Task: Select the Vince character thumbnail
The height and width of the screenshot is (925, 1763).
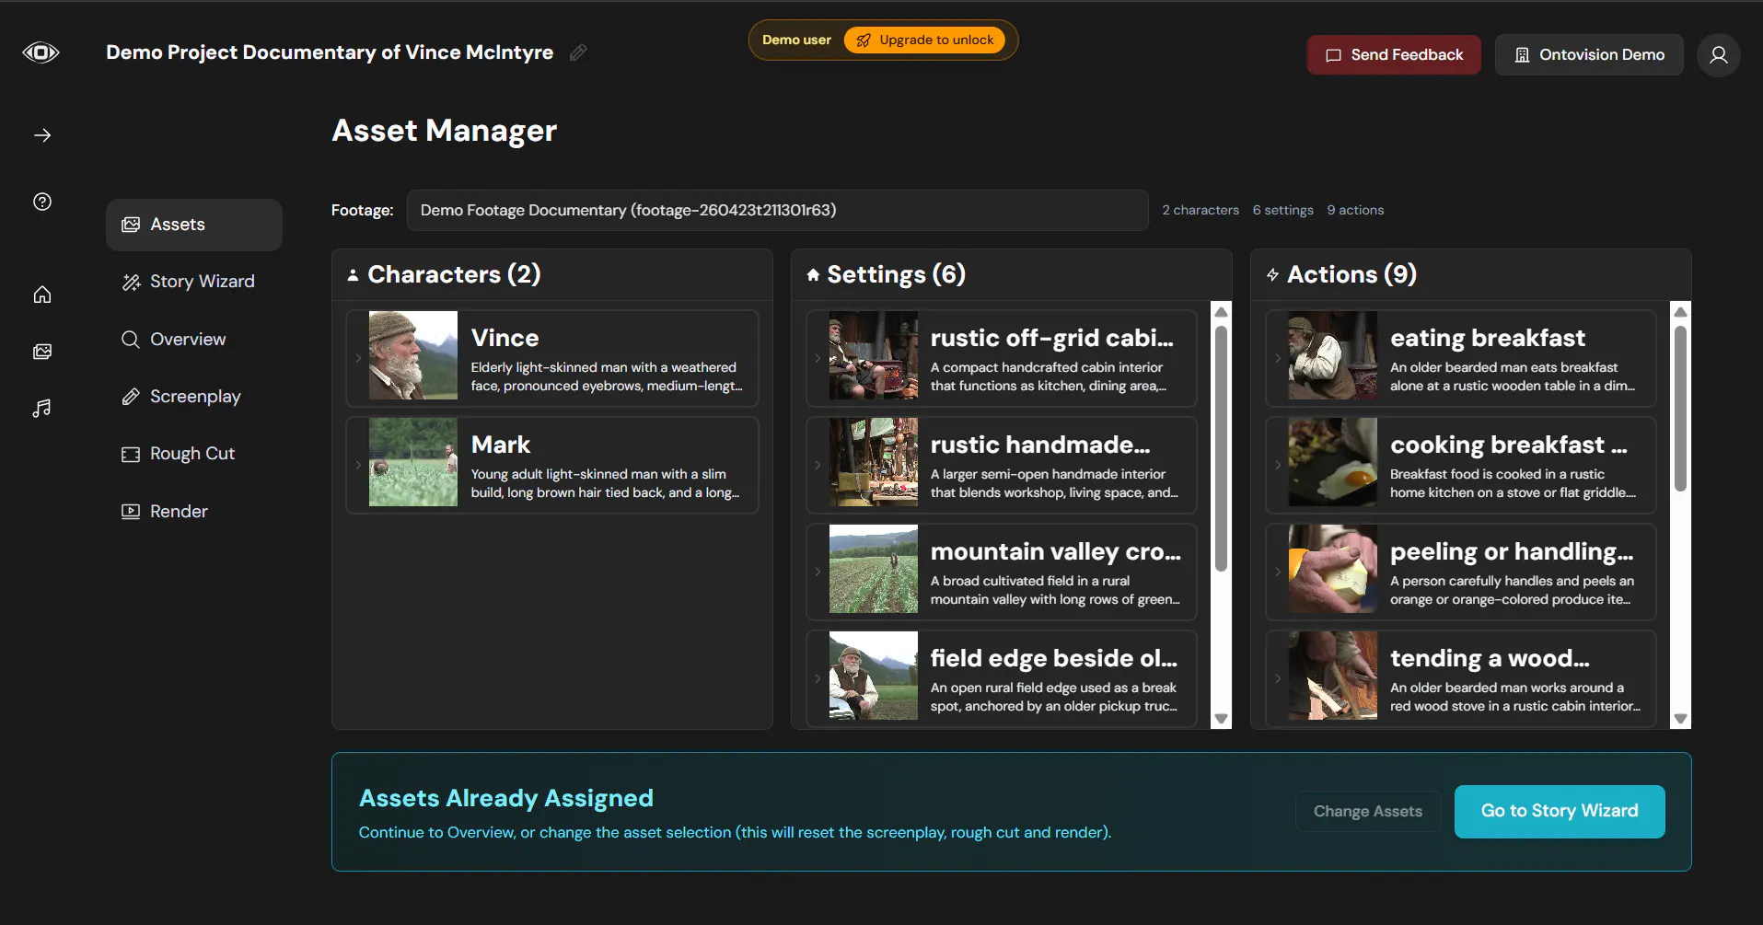Action: (x=413, y=355)
